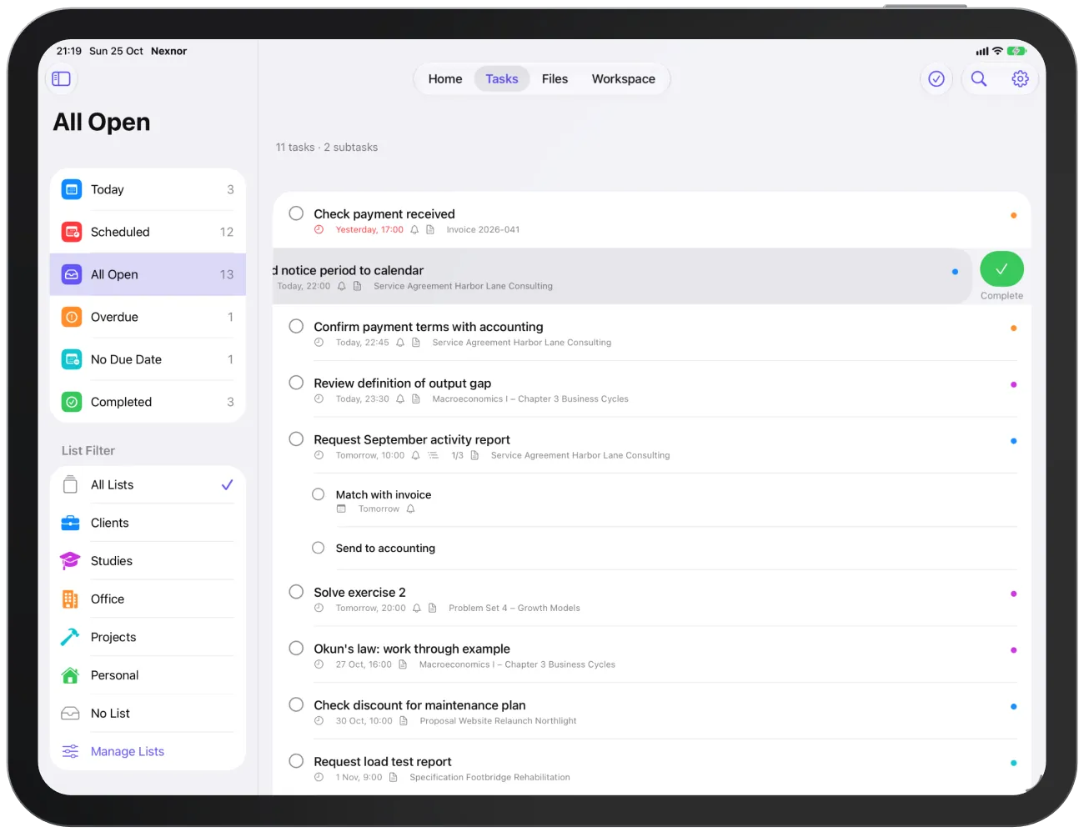Click orange dot on Check payment received

[1013, 215]
